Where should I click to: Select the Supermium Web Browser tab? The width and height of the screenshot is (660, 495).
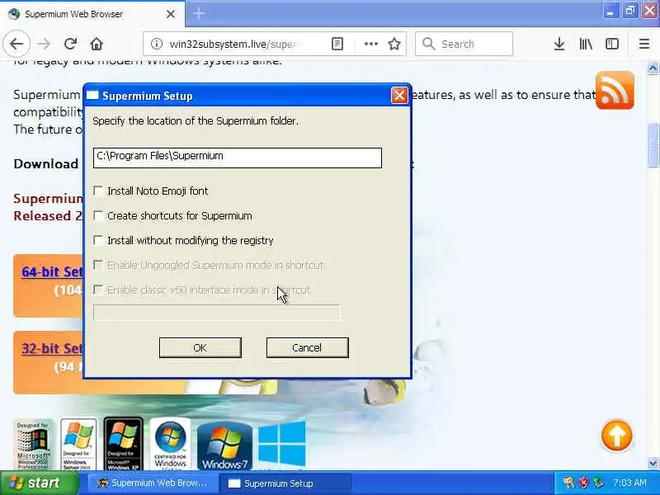point(92,14)
